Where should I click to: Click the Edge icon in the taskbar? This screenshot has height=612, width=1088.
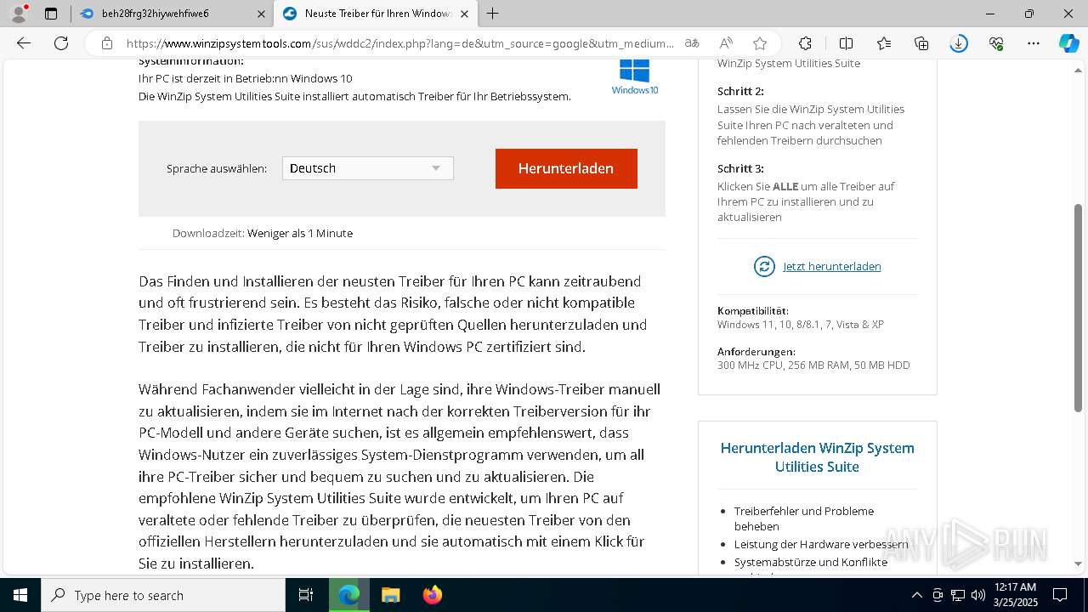(x=349, y=595)
